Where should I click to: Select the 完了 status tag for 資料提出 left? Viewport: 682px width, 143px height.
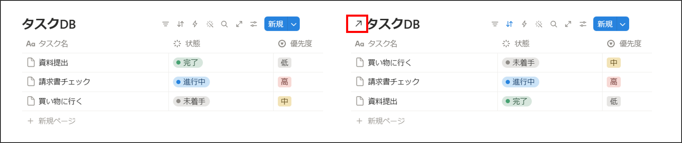[x=188, y=63]
